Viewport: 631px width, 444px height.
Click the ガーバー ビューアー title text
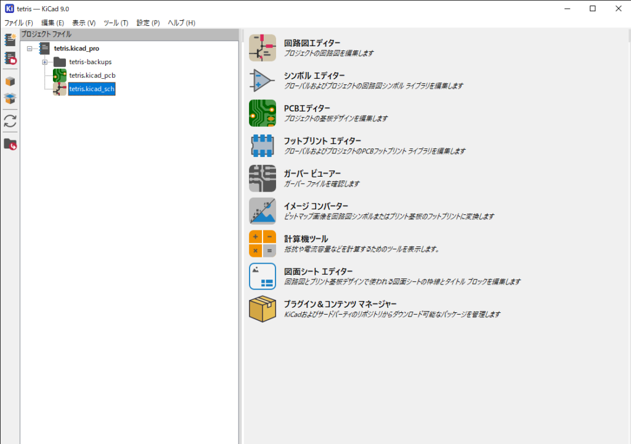pyautogui.click(x=312, y=173)
